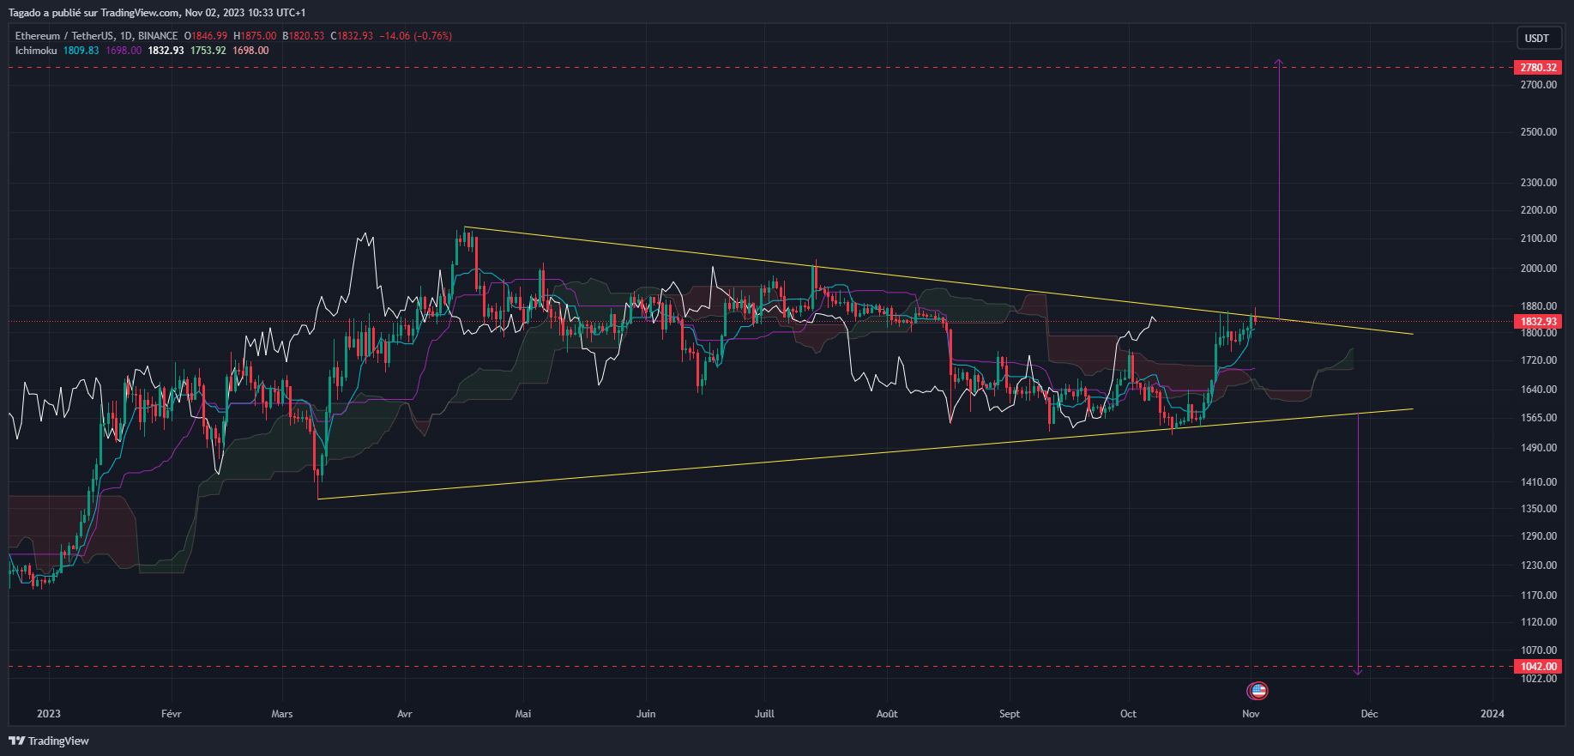Click the Ichimoku indicator label
This screenshot has width=1574, height=756.
click(36, 51)
